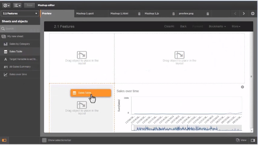Delete the preview.png file

[208, 14]
